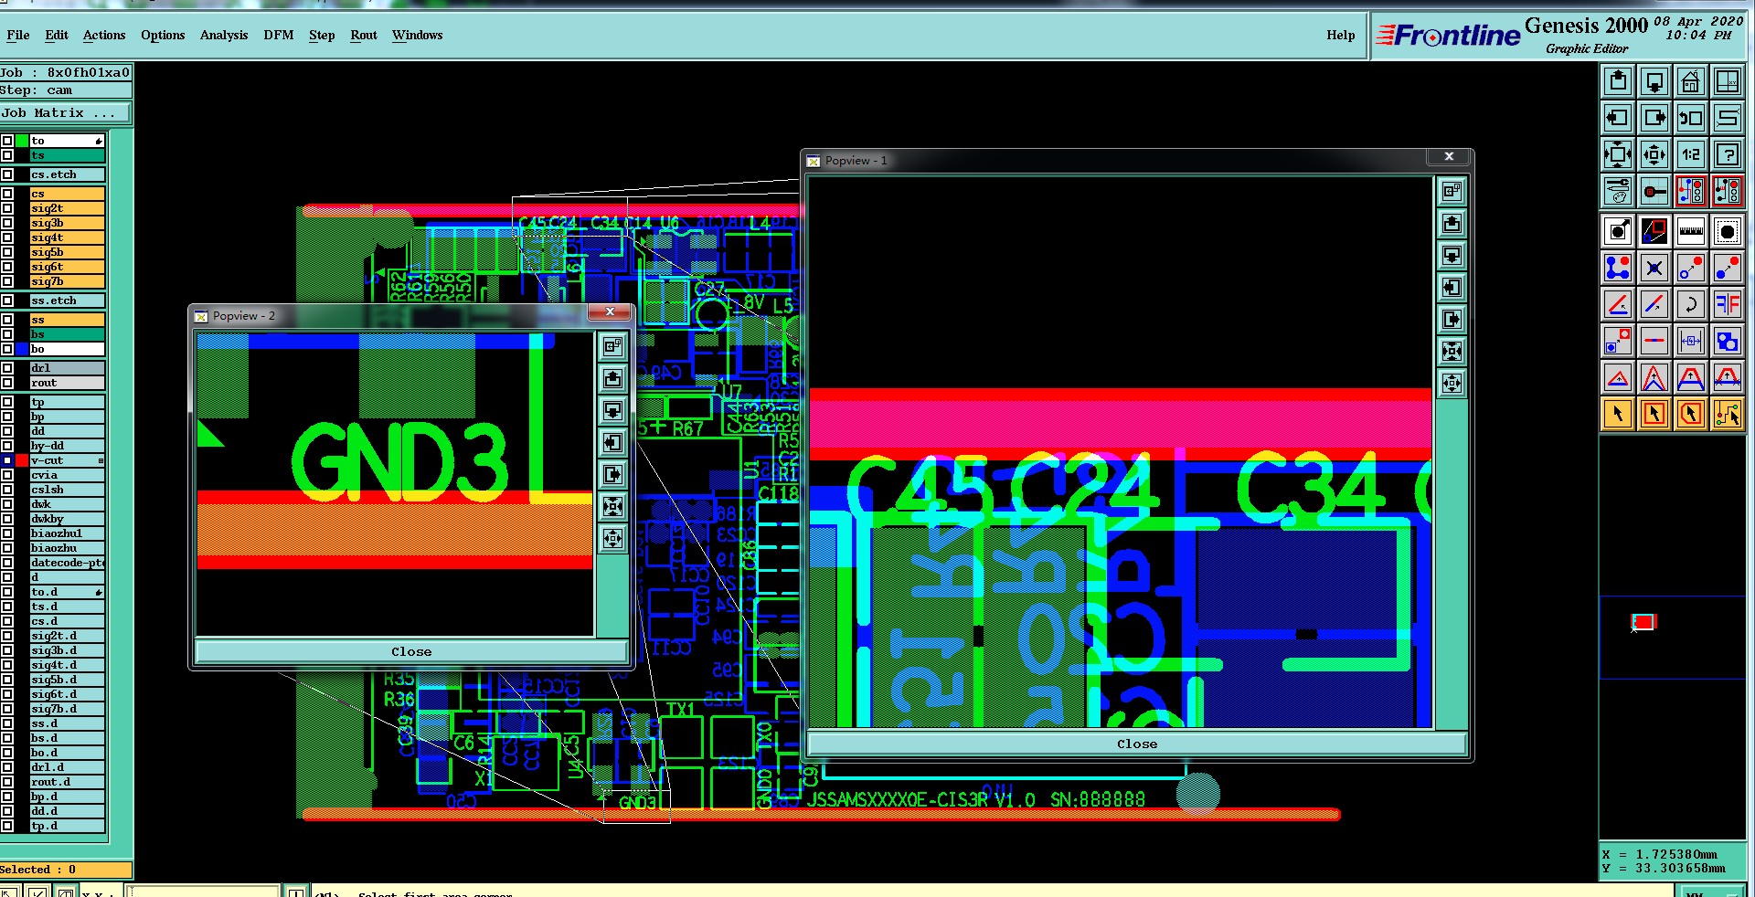Click the question mark help icon
Screen dimensions: 1755x897
(1728, 154)
